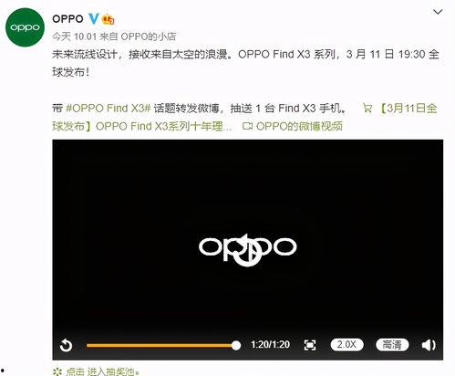Click the video icon beside OPPO的微博视频
Viewport: 455px width, 376px height.
(x=247, y=126)
